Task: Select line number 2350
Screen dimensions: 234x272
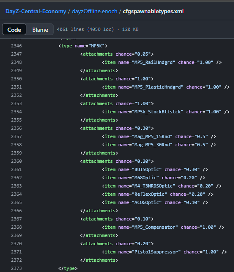Action: click(16, 79)
